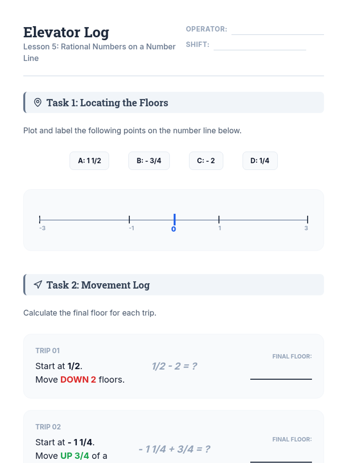Click the map pin icon beside Task 1
Image resolution: width=347 pixels, height=463 pixels.
38,102
